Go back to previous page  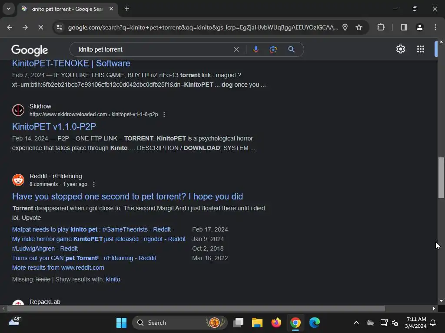pos(10,27)
